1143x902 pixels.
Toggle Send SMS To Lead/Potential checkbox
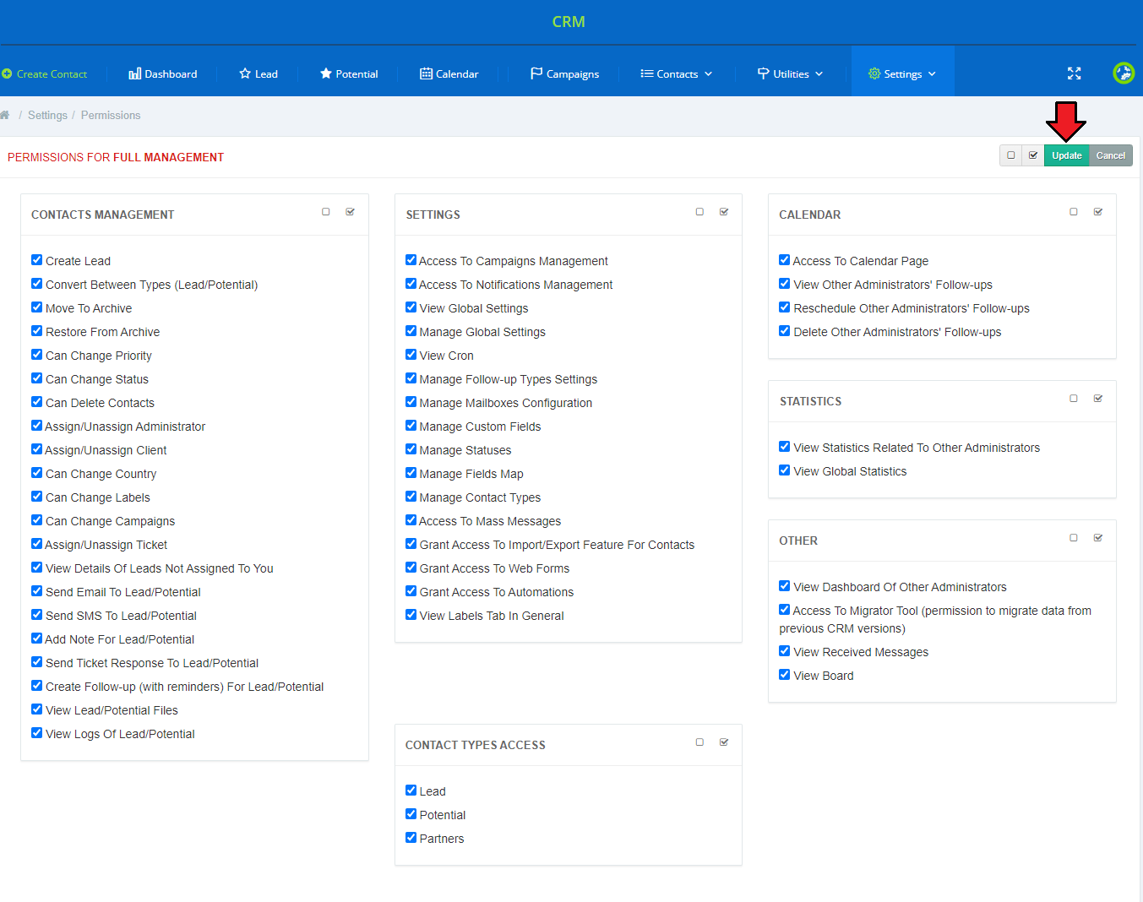(x=36, y=615)
